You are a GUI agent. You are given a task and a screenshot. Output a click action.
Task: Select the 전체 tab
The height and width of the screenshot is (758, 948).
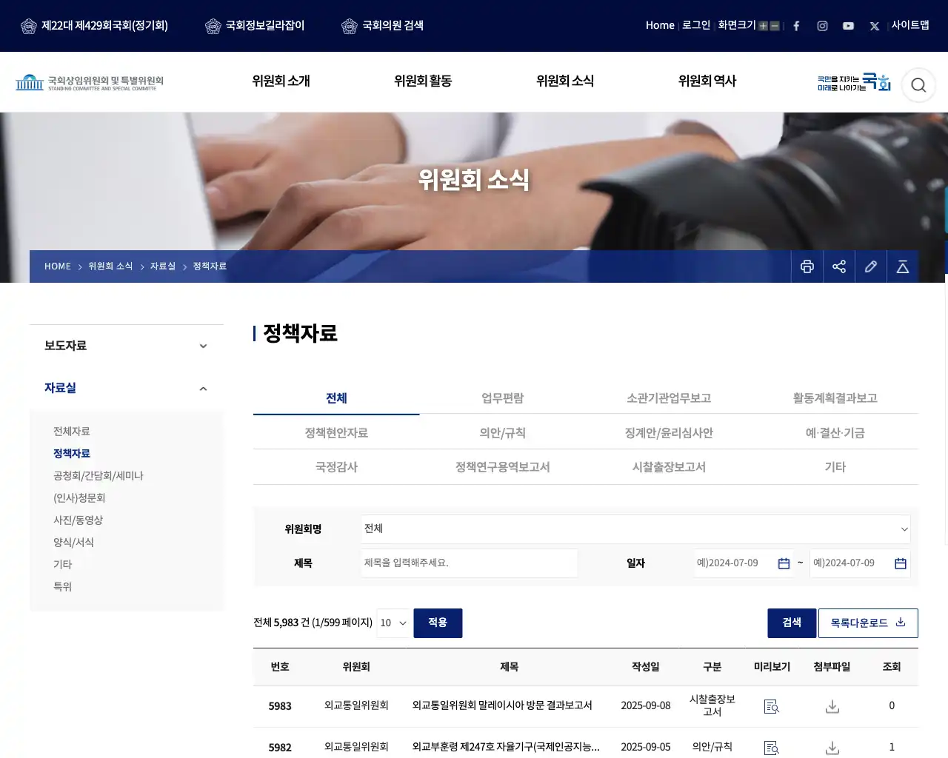click(x=336, y=398)
